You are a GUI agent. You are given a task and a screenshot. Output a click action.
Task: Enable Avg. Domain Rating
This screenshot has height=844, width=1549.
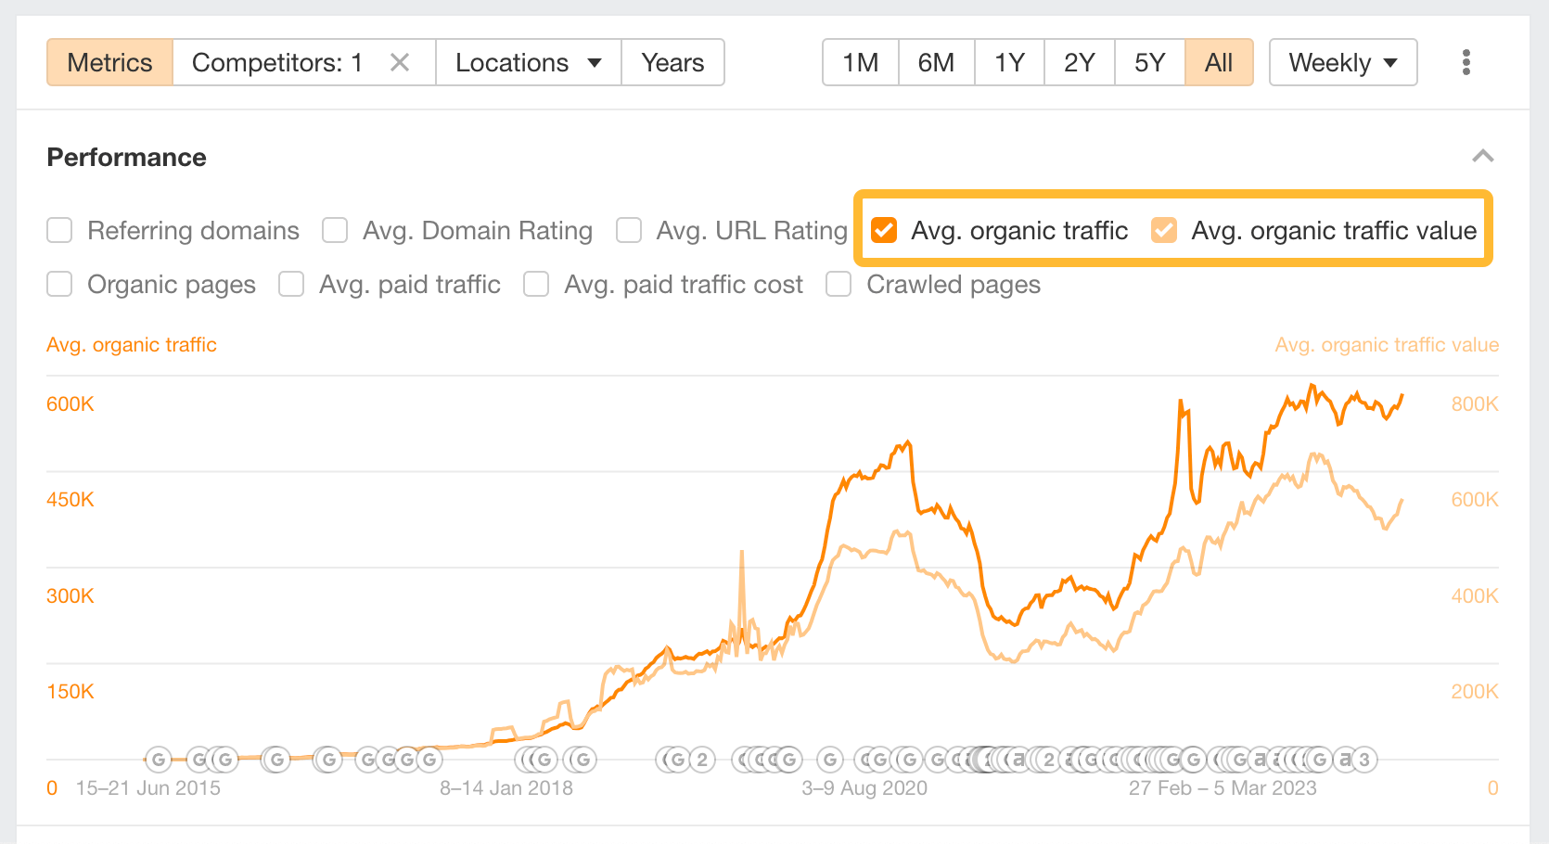335,230
